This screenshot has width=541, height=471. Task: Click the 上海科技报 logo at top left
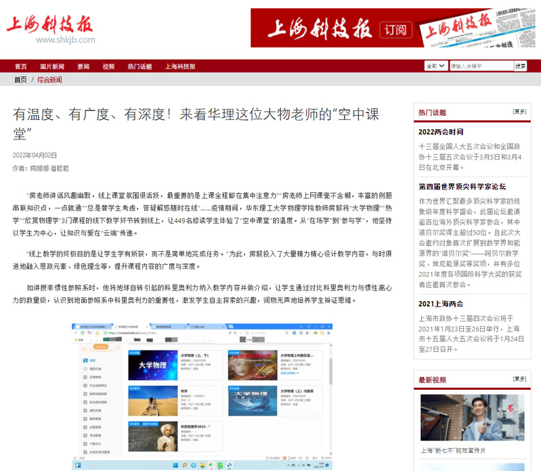(x=50, y=27)
